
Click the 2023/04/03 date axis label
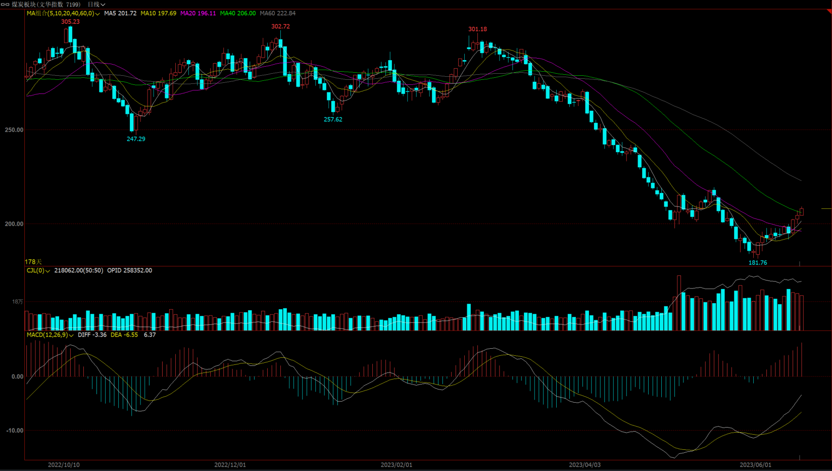tap(585, 465)
